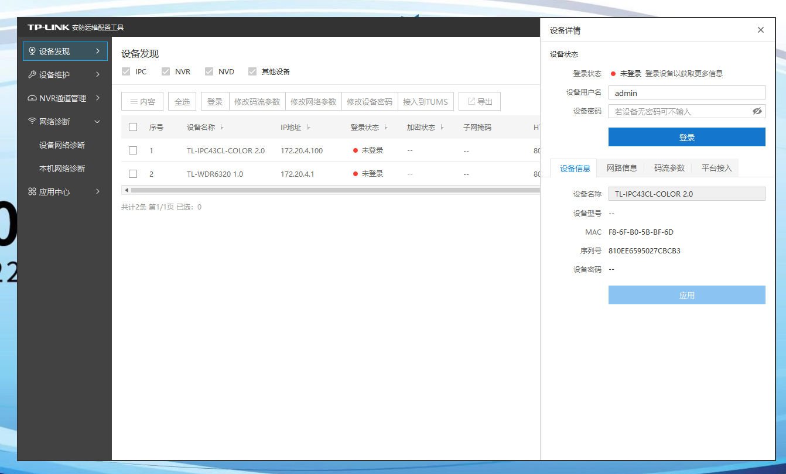Click serial number 810EE6595027CBCB3
Viewport: 786px width, 474px height.
[x=644, y=250]
